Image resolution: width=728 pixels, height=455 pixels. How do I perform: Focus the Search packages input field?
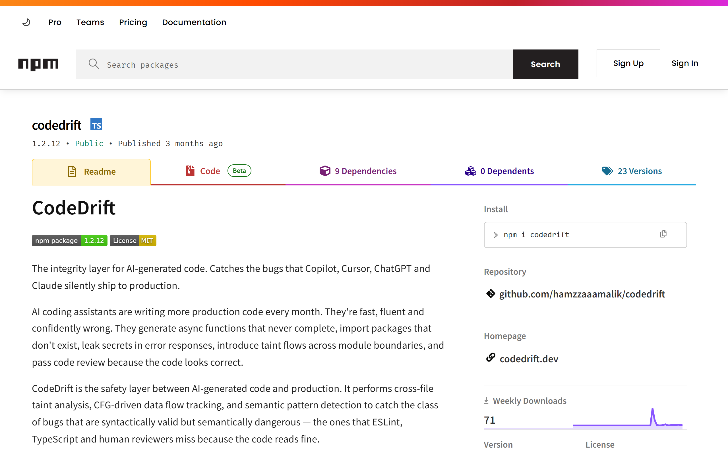(294, 64)
